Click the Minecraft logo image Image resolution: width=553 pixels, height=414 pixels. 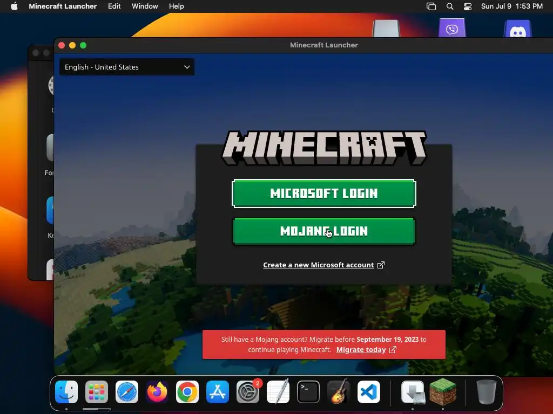(324, 148)
